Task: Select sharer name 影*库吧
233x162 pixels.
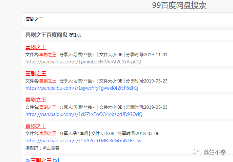Action: click(x=81, y=133)
